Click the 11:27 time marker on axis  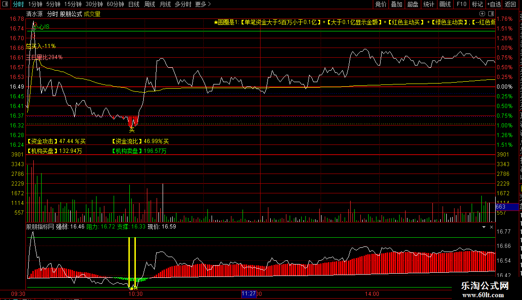tap(249, 294)
